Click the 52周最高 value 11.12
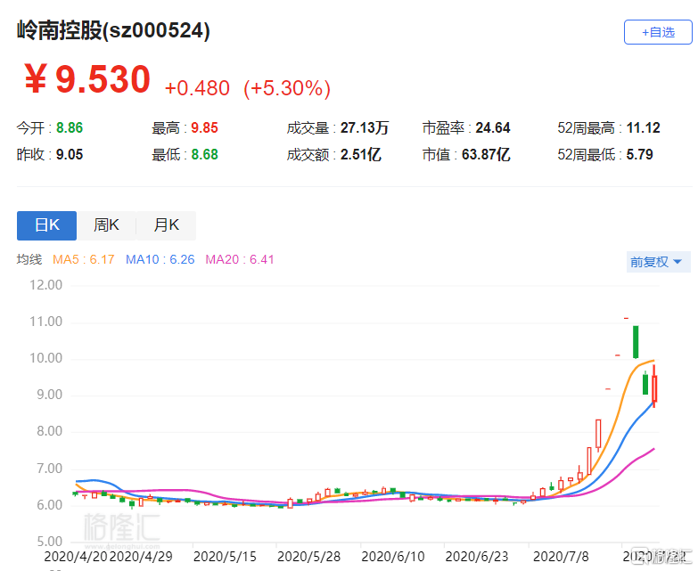This screenshot has height=571, width=698. (x=644, y=128)
